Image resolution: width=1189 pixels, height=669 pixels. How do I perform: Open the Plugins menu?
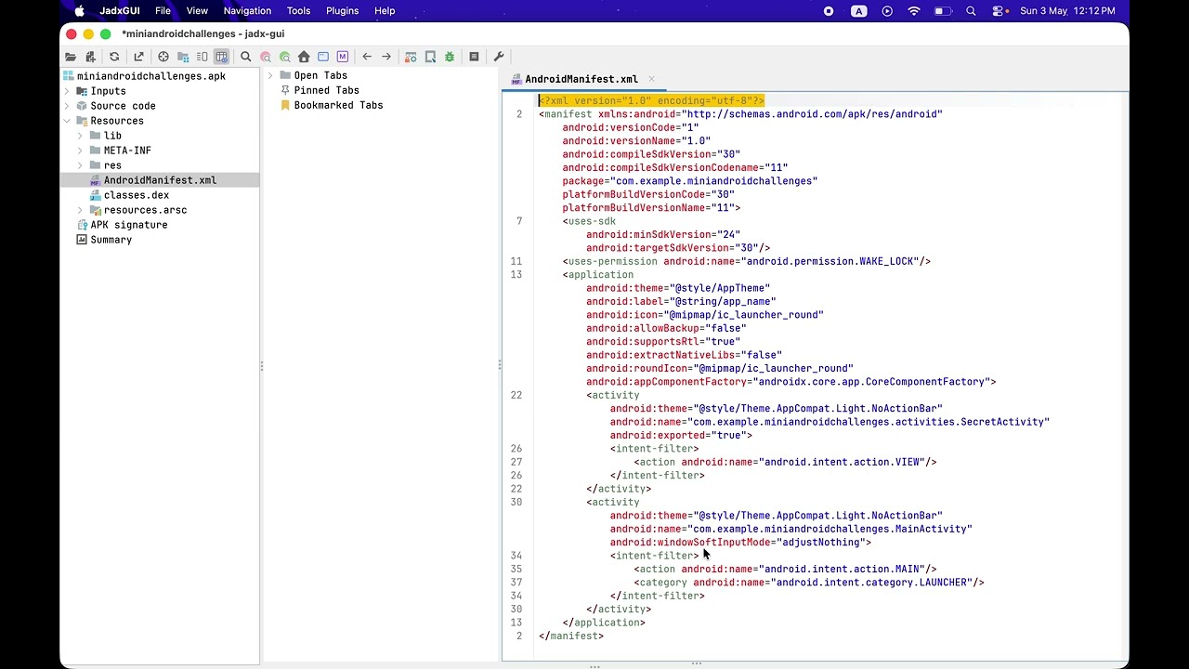(x=342, y=11)
